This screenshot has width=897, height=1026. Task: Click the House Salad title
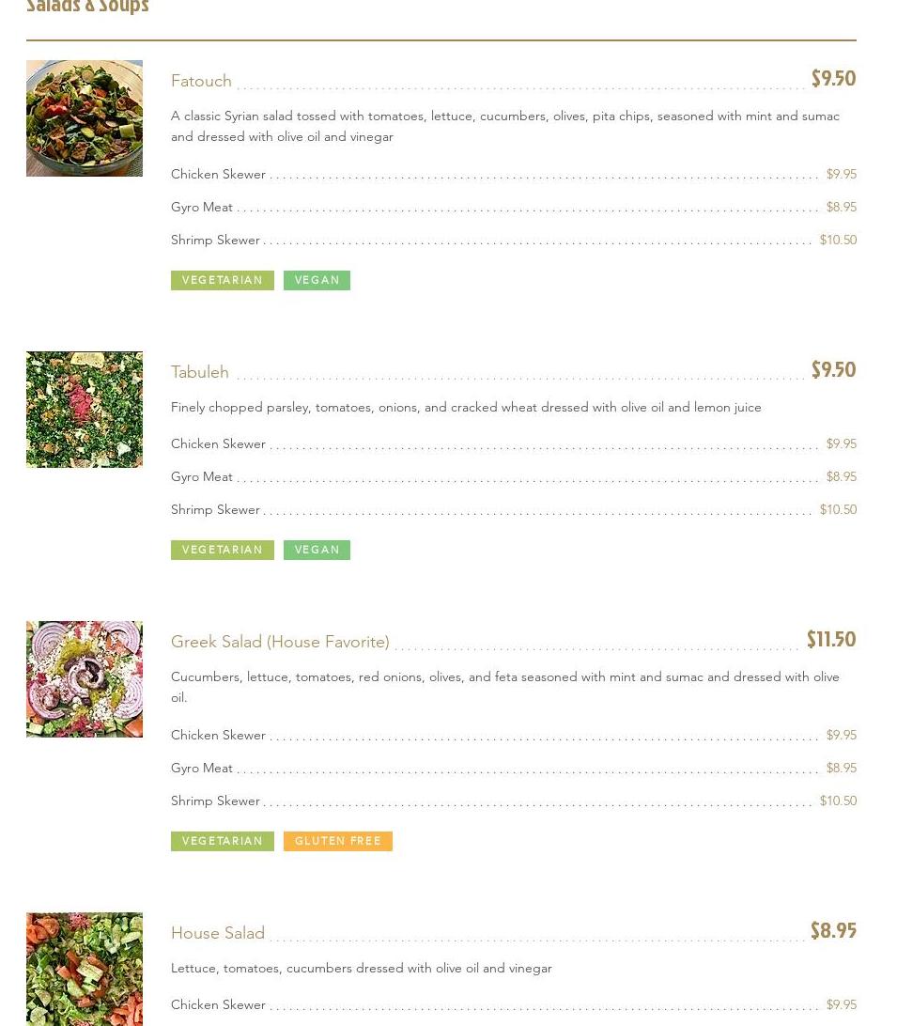[x=218, y=933]
